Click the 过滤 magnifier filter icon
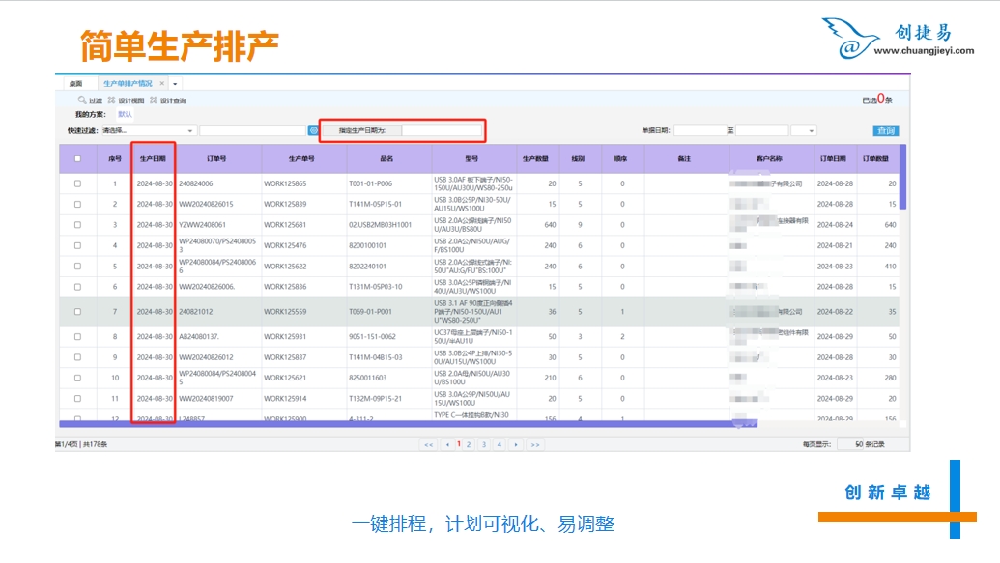Image resolution: width=1000 pixels, height=563 pixels. pos(83,100)
